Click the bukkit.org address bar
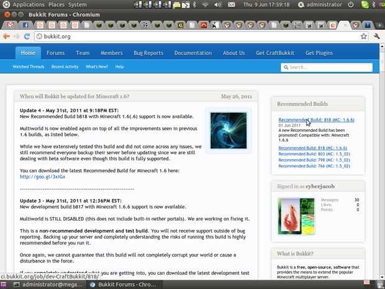 (x=201, y=37)
